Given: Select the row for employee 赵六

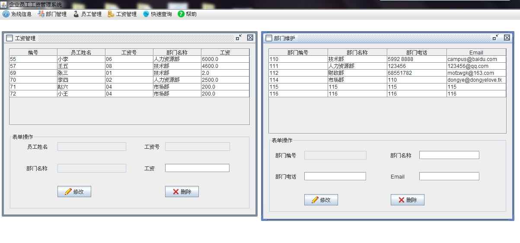Looking at the screenshot, I should tap(129, 87).
